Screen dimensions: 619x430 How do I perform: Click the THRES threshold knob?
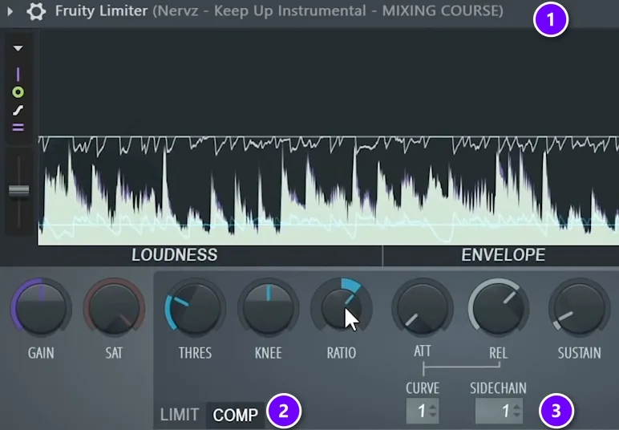pos(195,308)
